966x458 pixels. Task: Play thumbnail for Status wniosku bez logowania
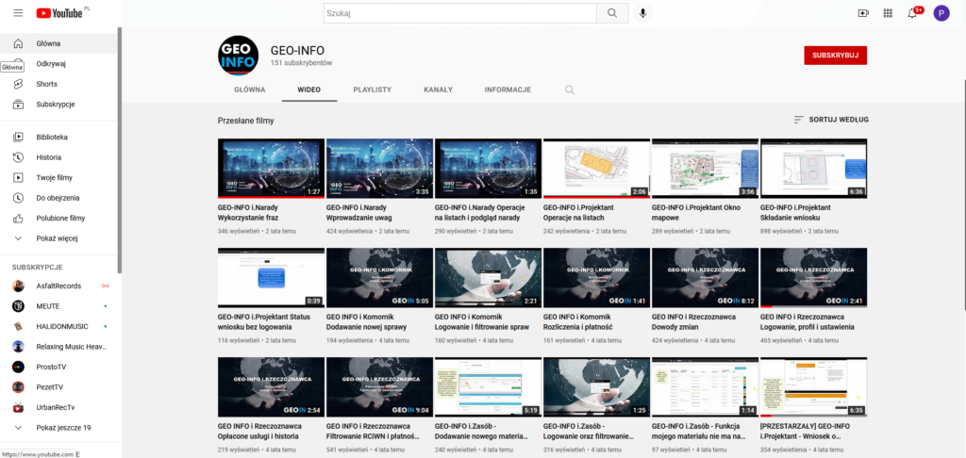click(271, 278)
